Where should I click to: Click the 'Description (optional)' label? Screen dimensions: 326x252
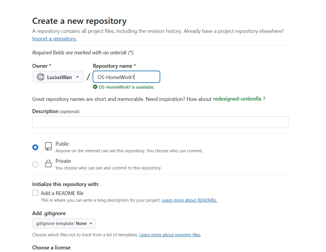pos(56,111)
